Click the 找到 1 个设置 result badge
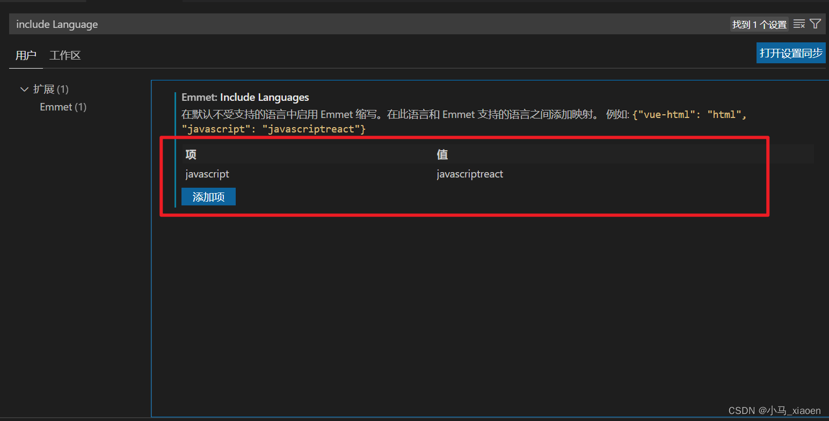The width and height of the screenshot is (829, 421). [759, 25]
